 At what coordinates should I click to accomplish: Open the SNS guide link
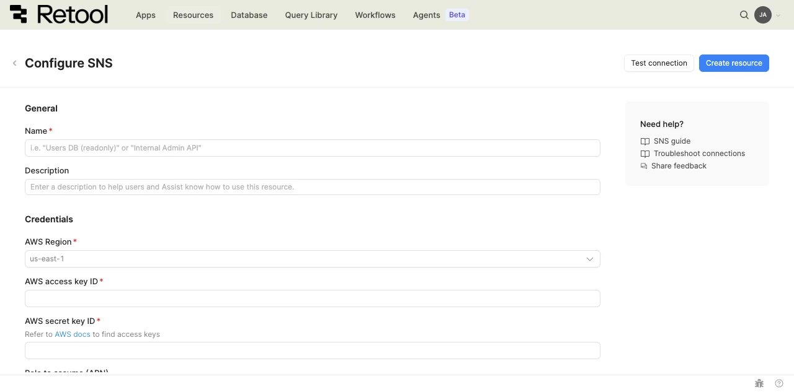[672, 141]
